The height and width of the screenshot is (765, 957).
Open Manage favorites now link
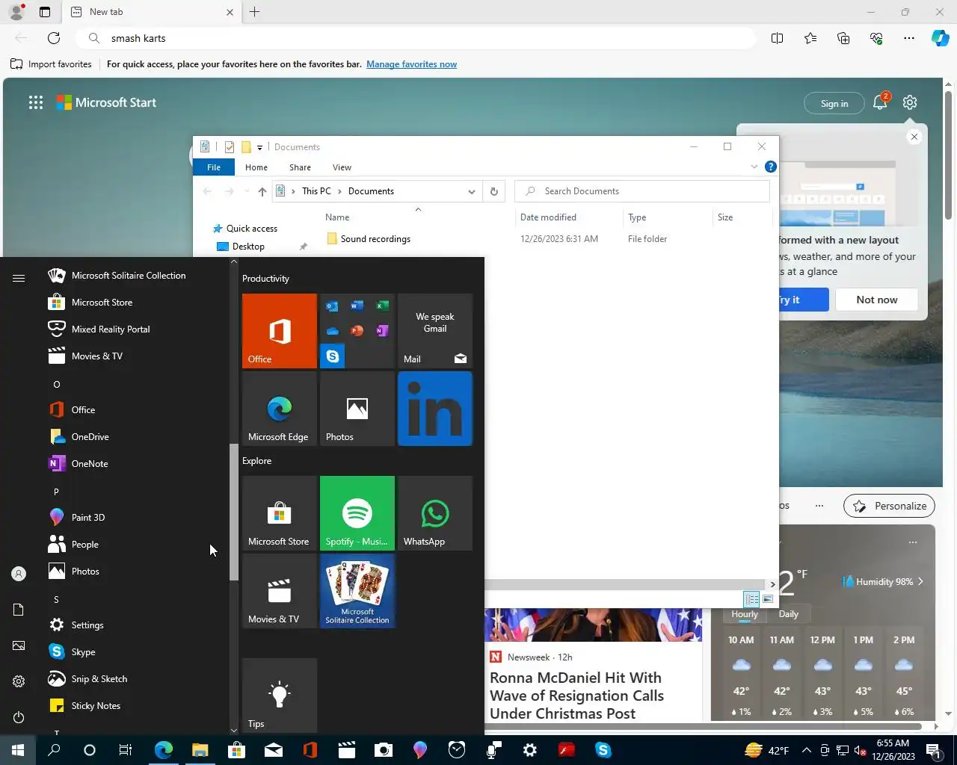(411, 64)
